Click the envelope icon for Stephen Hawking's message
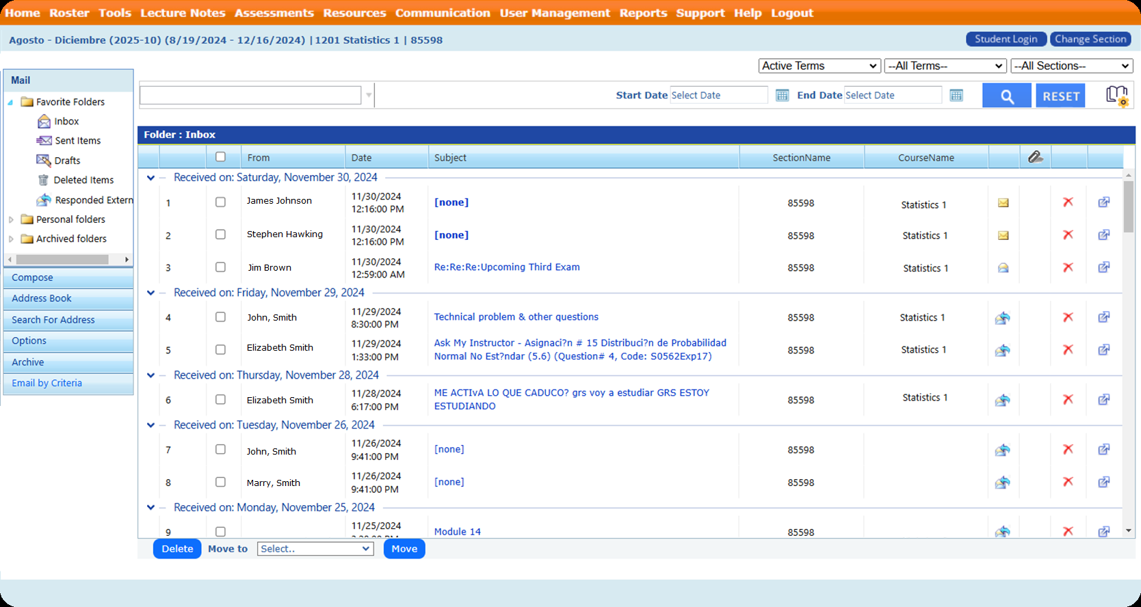 coord(1003,235)
